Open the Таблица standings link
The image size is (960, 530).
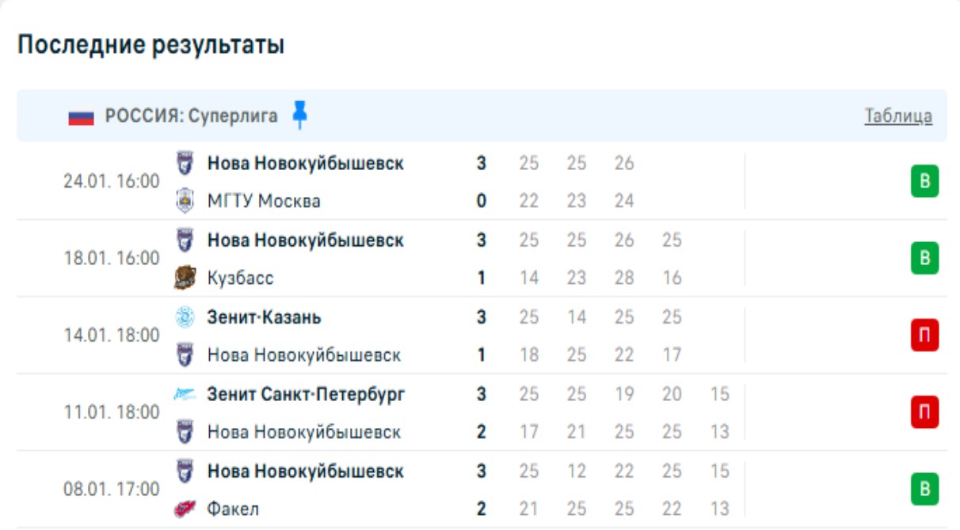(898, 116)
